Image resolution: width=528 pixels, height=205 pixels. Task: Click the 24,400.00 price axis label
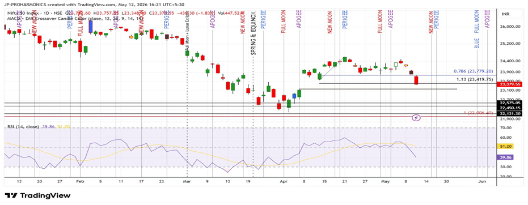pyautogui.click(x=510, y=61)
